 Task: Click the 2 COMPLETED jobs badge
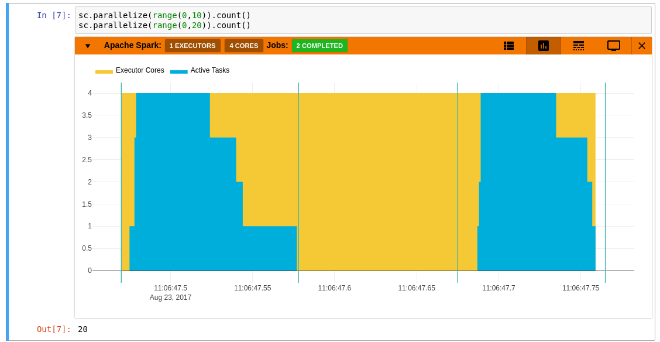(x=319, y=46)
